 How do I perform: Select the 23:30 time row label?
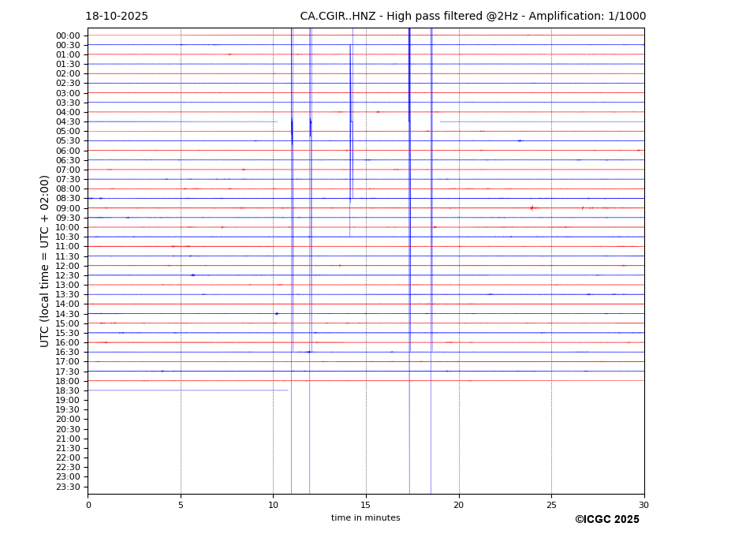(x=67, y=487)
